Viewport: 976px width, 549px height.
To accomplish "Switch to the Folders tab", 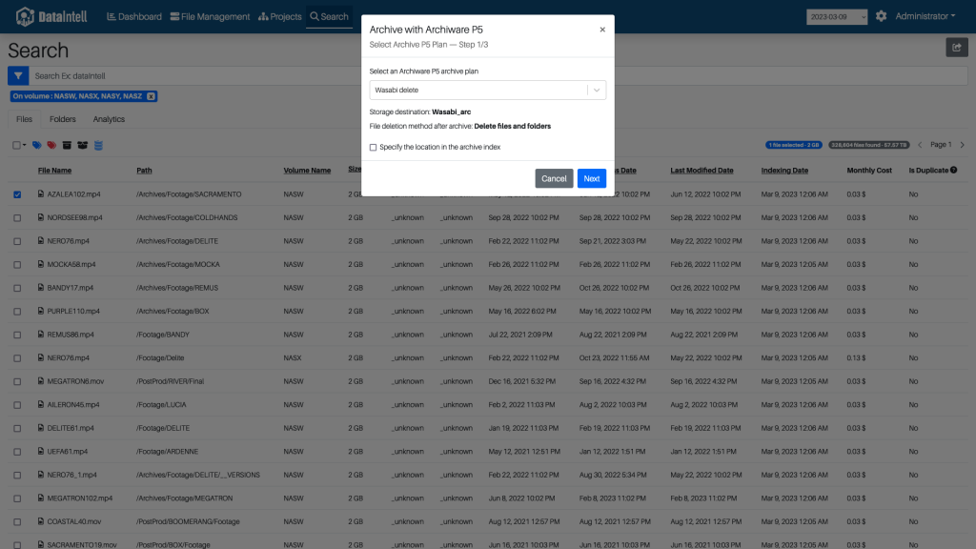I will point(62,119).
